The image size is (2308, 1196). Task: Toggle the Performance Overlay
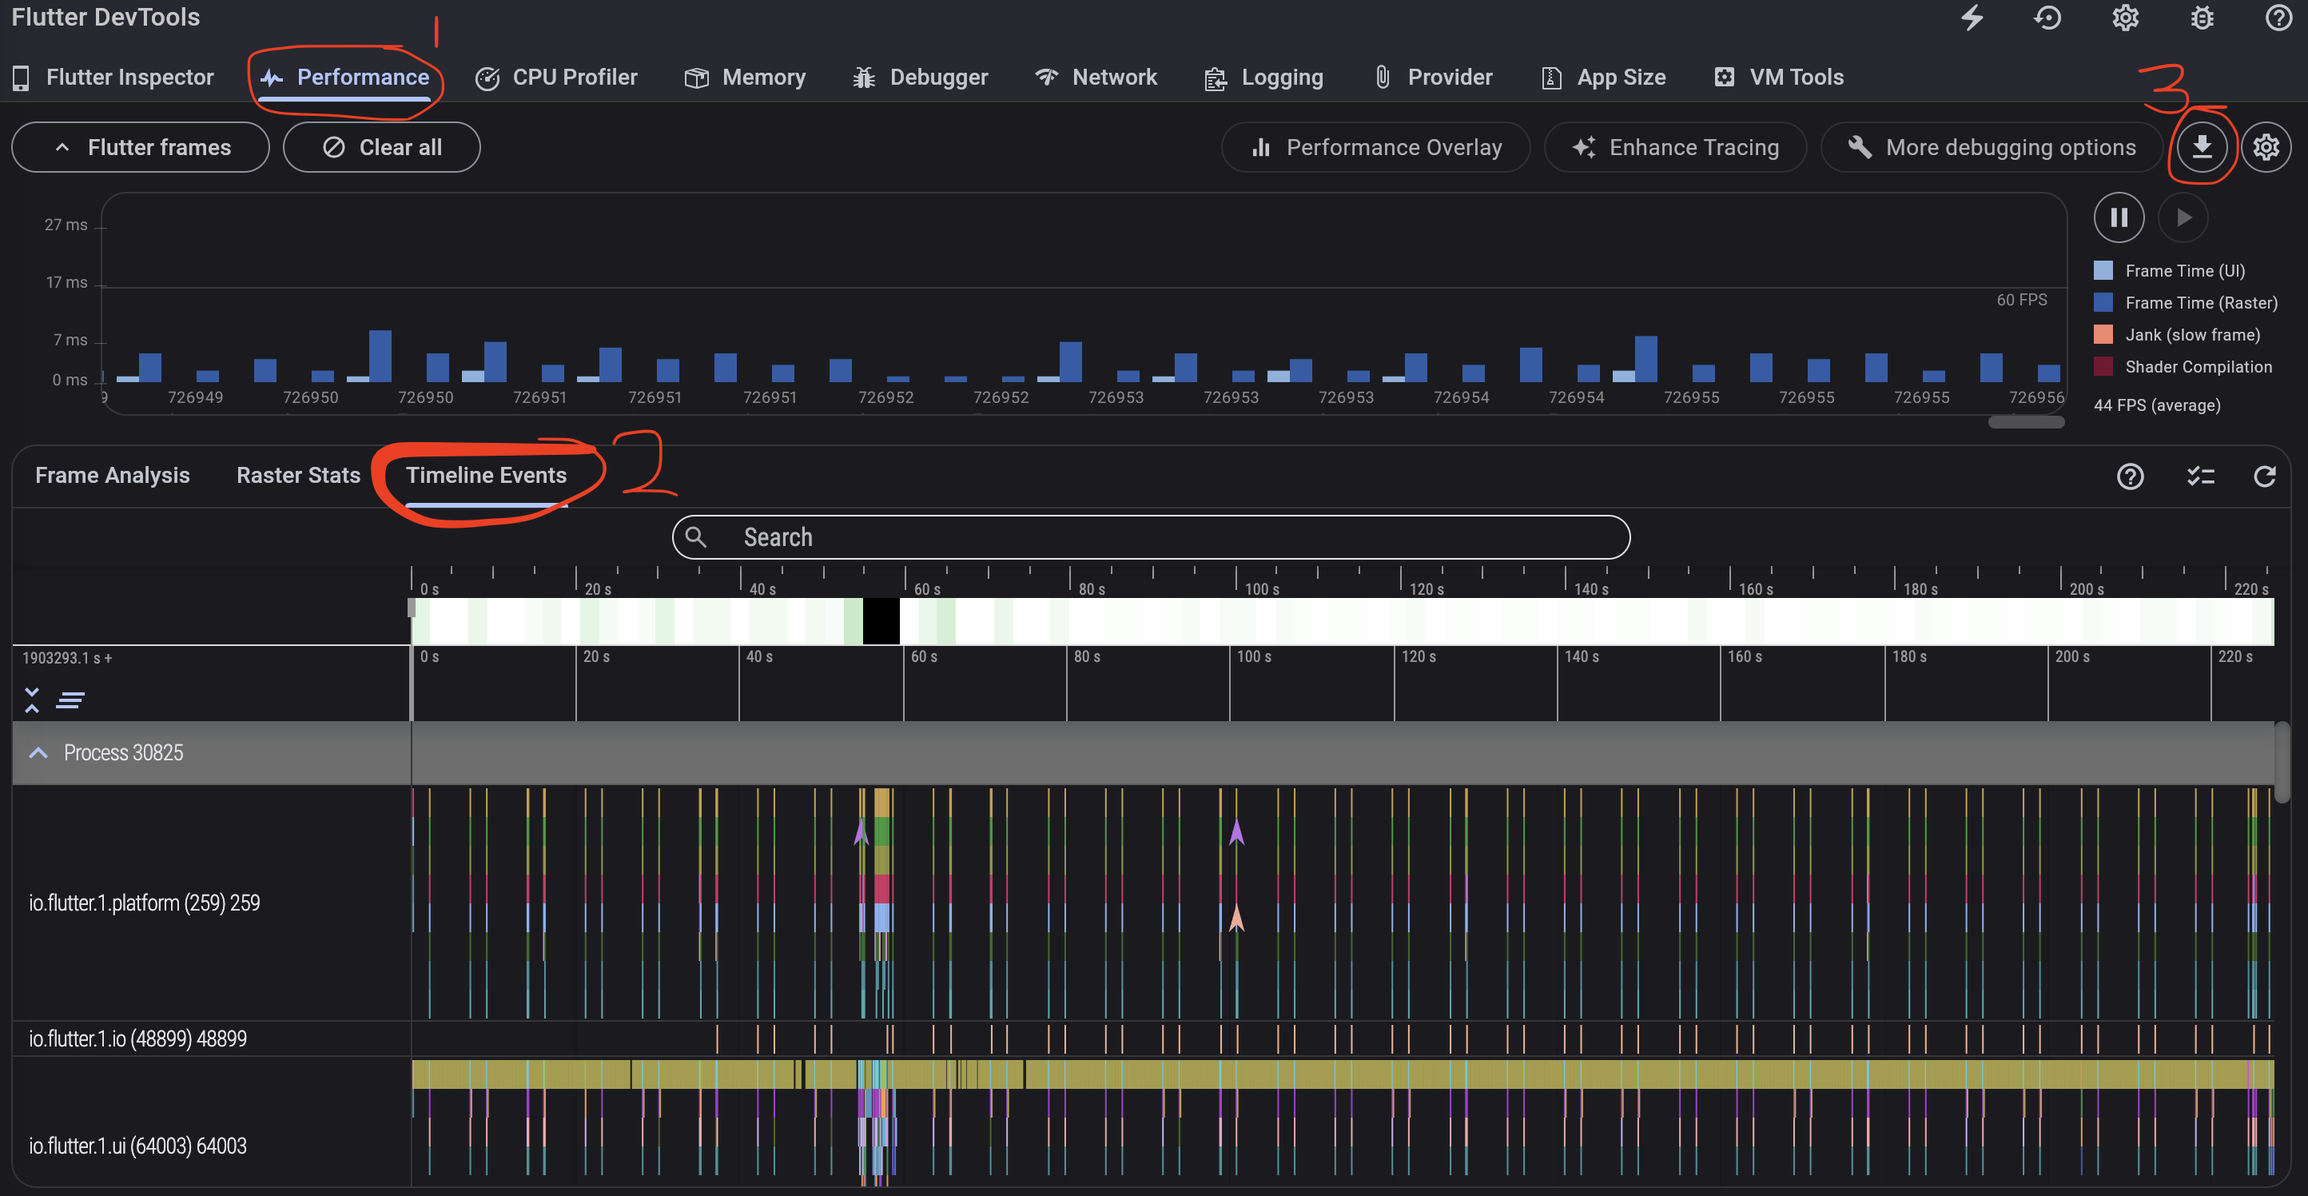pyautogui.click(x=1376, y=146)
